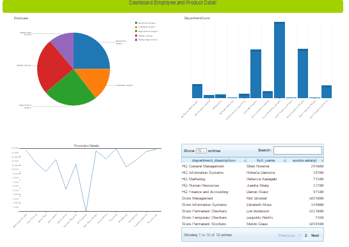The width and height of the screenshot is (349, 247).
Task: Click the Promotion Details chart title
Action: [x=86, y=146]
